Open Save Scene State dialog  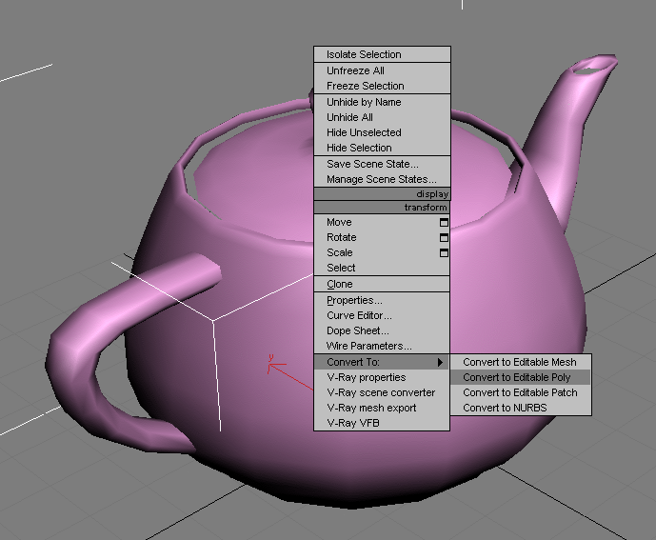(x=382, y=164)
